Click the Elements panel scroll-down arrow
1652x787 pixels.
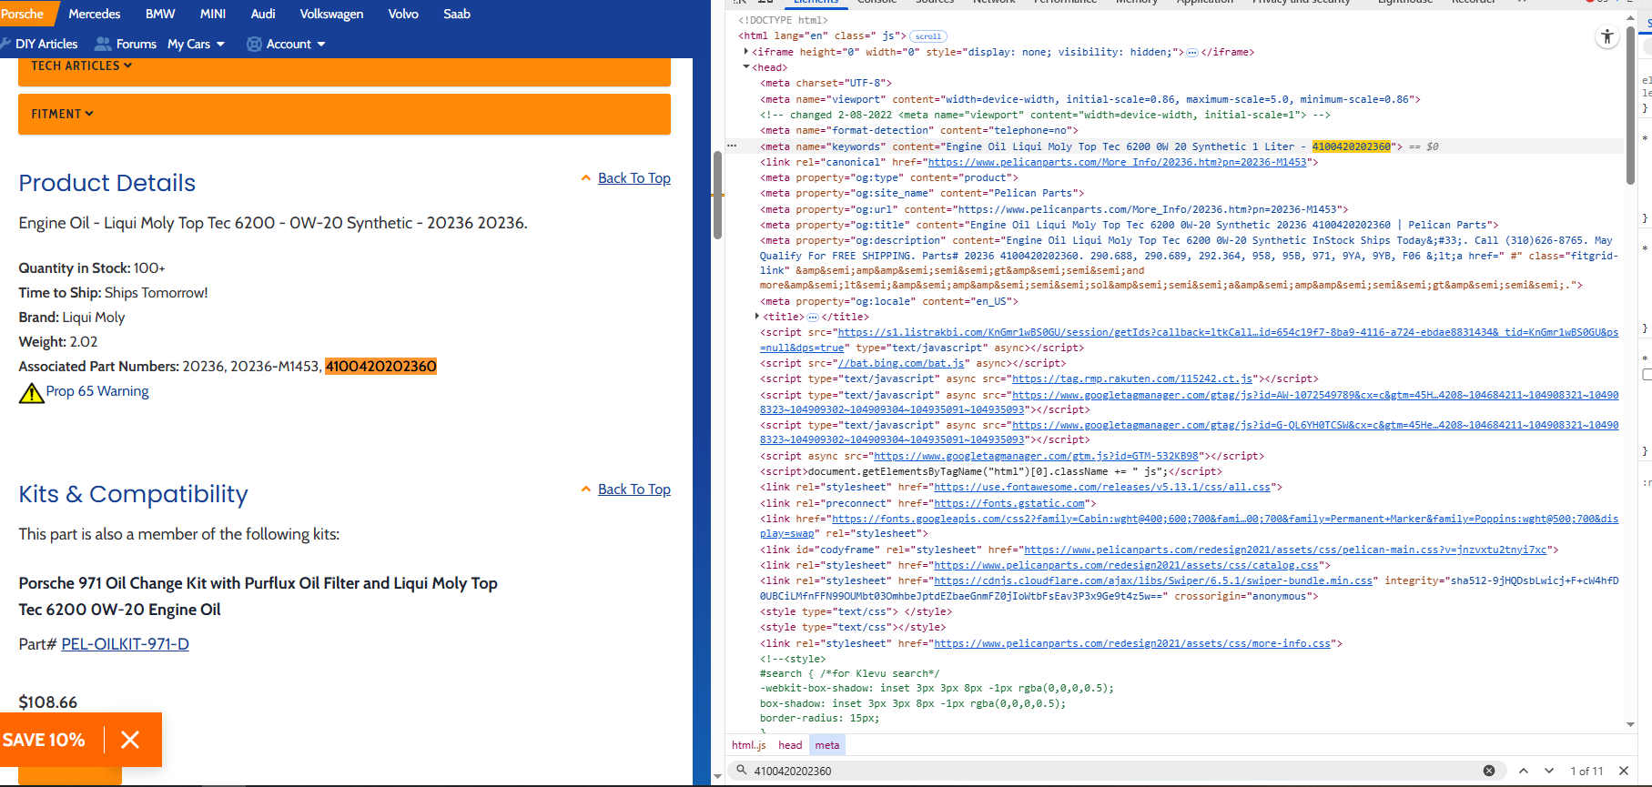click(1630, 725)
